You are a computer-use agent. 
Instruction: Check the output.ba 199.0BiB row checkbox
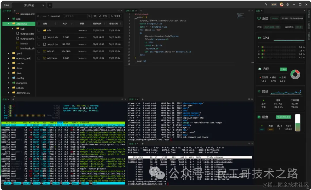click(39, 44)
